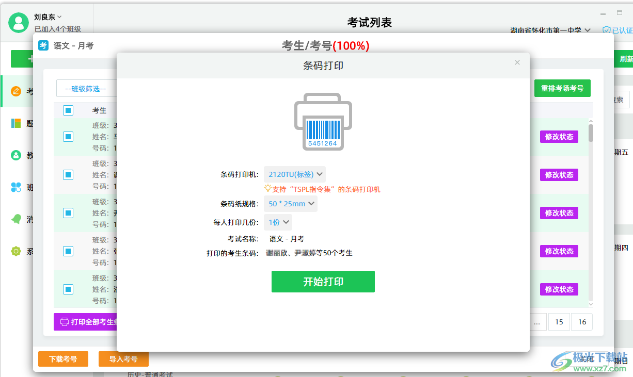Click the pagination ellipsis button
Screen dimensions: 633x377
536,322
